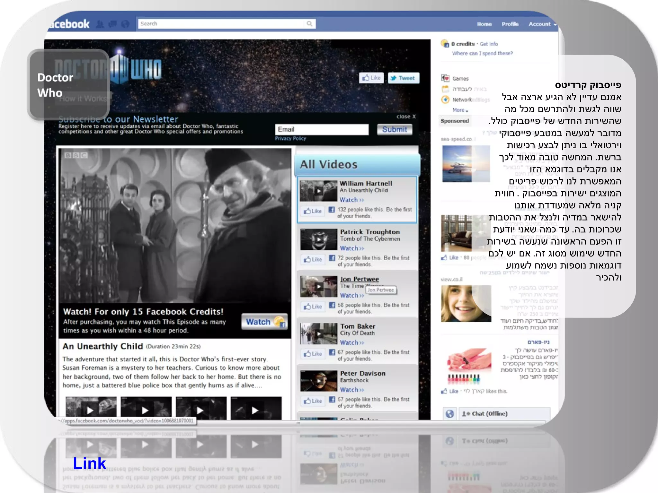658x493 pixels.
Task: Play the William Hartnell video thumbnail
Action: [x=318, y=191]
